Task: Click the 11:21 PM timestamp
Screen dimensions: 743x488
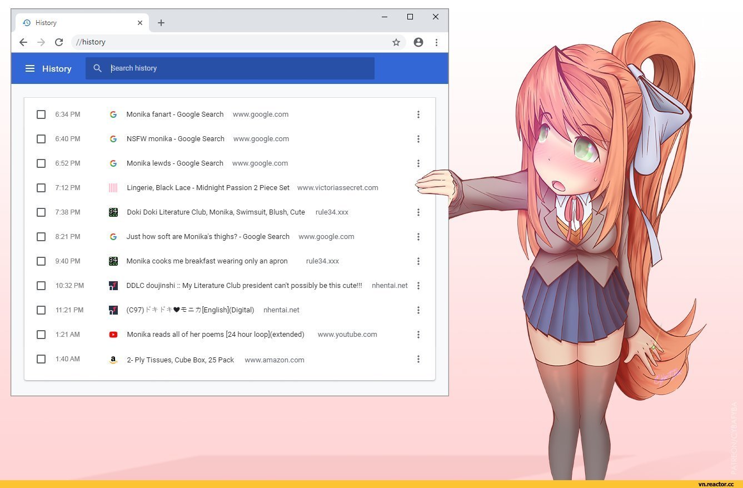Action: (69, 310)
